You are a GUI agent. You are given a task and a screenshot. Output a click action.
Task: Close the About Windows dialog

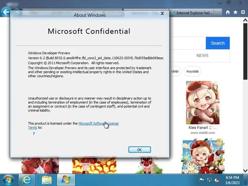pyautogui.click(x=162, y=13)
